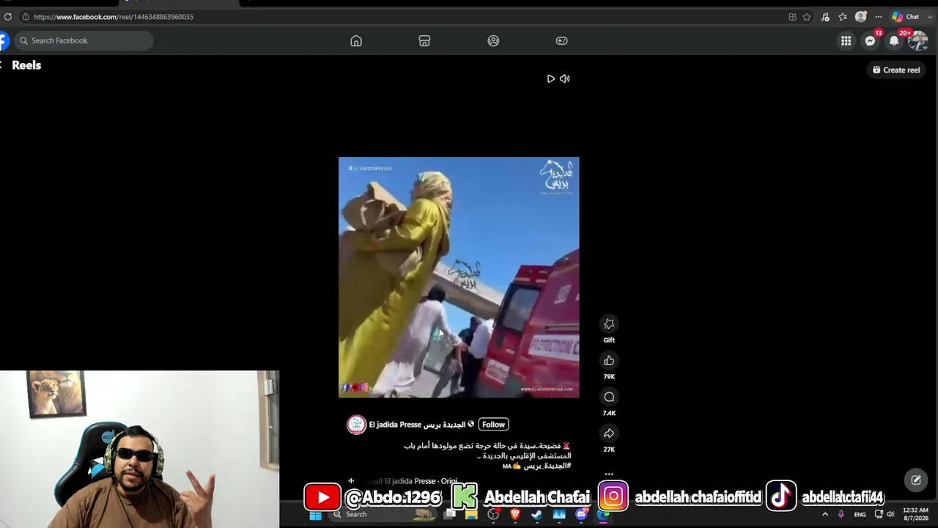The width and height of the screenshot is (938, 528).
Task: Add this page to favorites
Action: (x=807, y=17)
